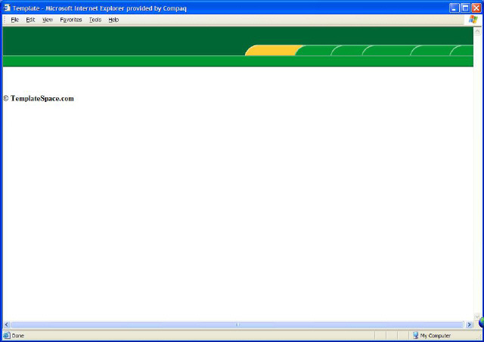Open the Help menu
The height and width of the screenshot is (342, 484).
[x=113, y=20]
